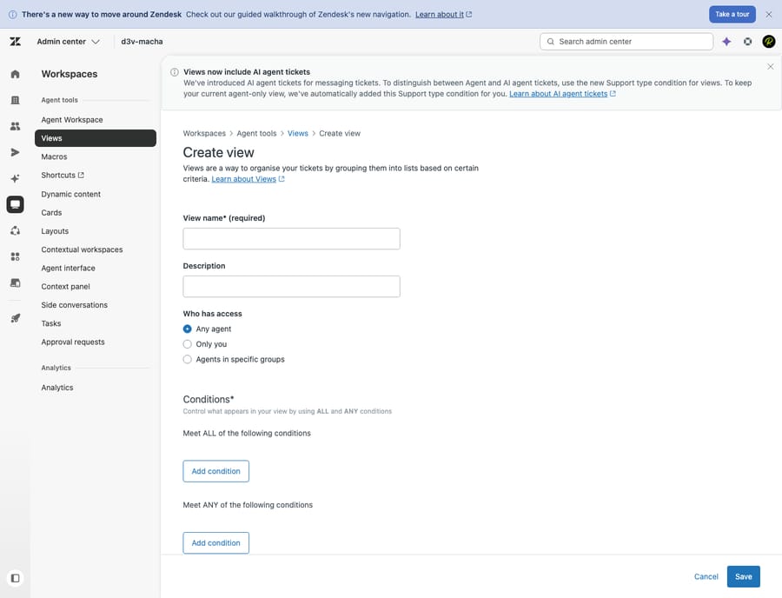Viewport: 782px width, 598px height.
Task: Open the Home icon in left rail
Action: [x=15, y=74]
